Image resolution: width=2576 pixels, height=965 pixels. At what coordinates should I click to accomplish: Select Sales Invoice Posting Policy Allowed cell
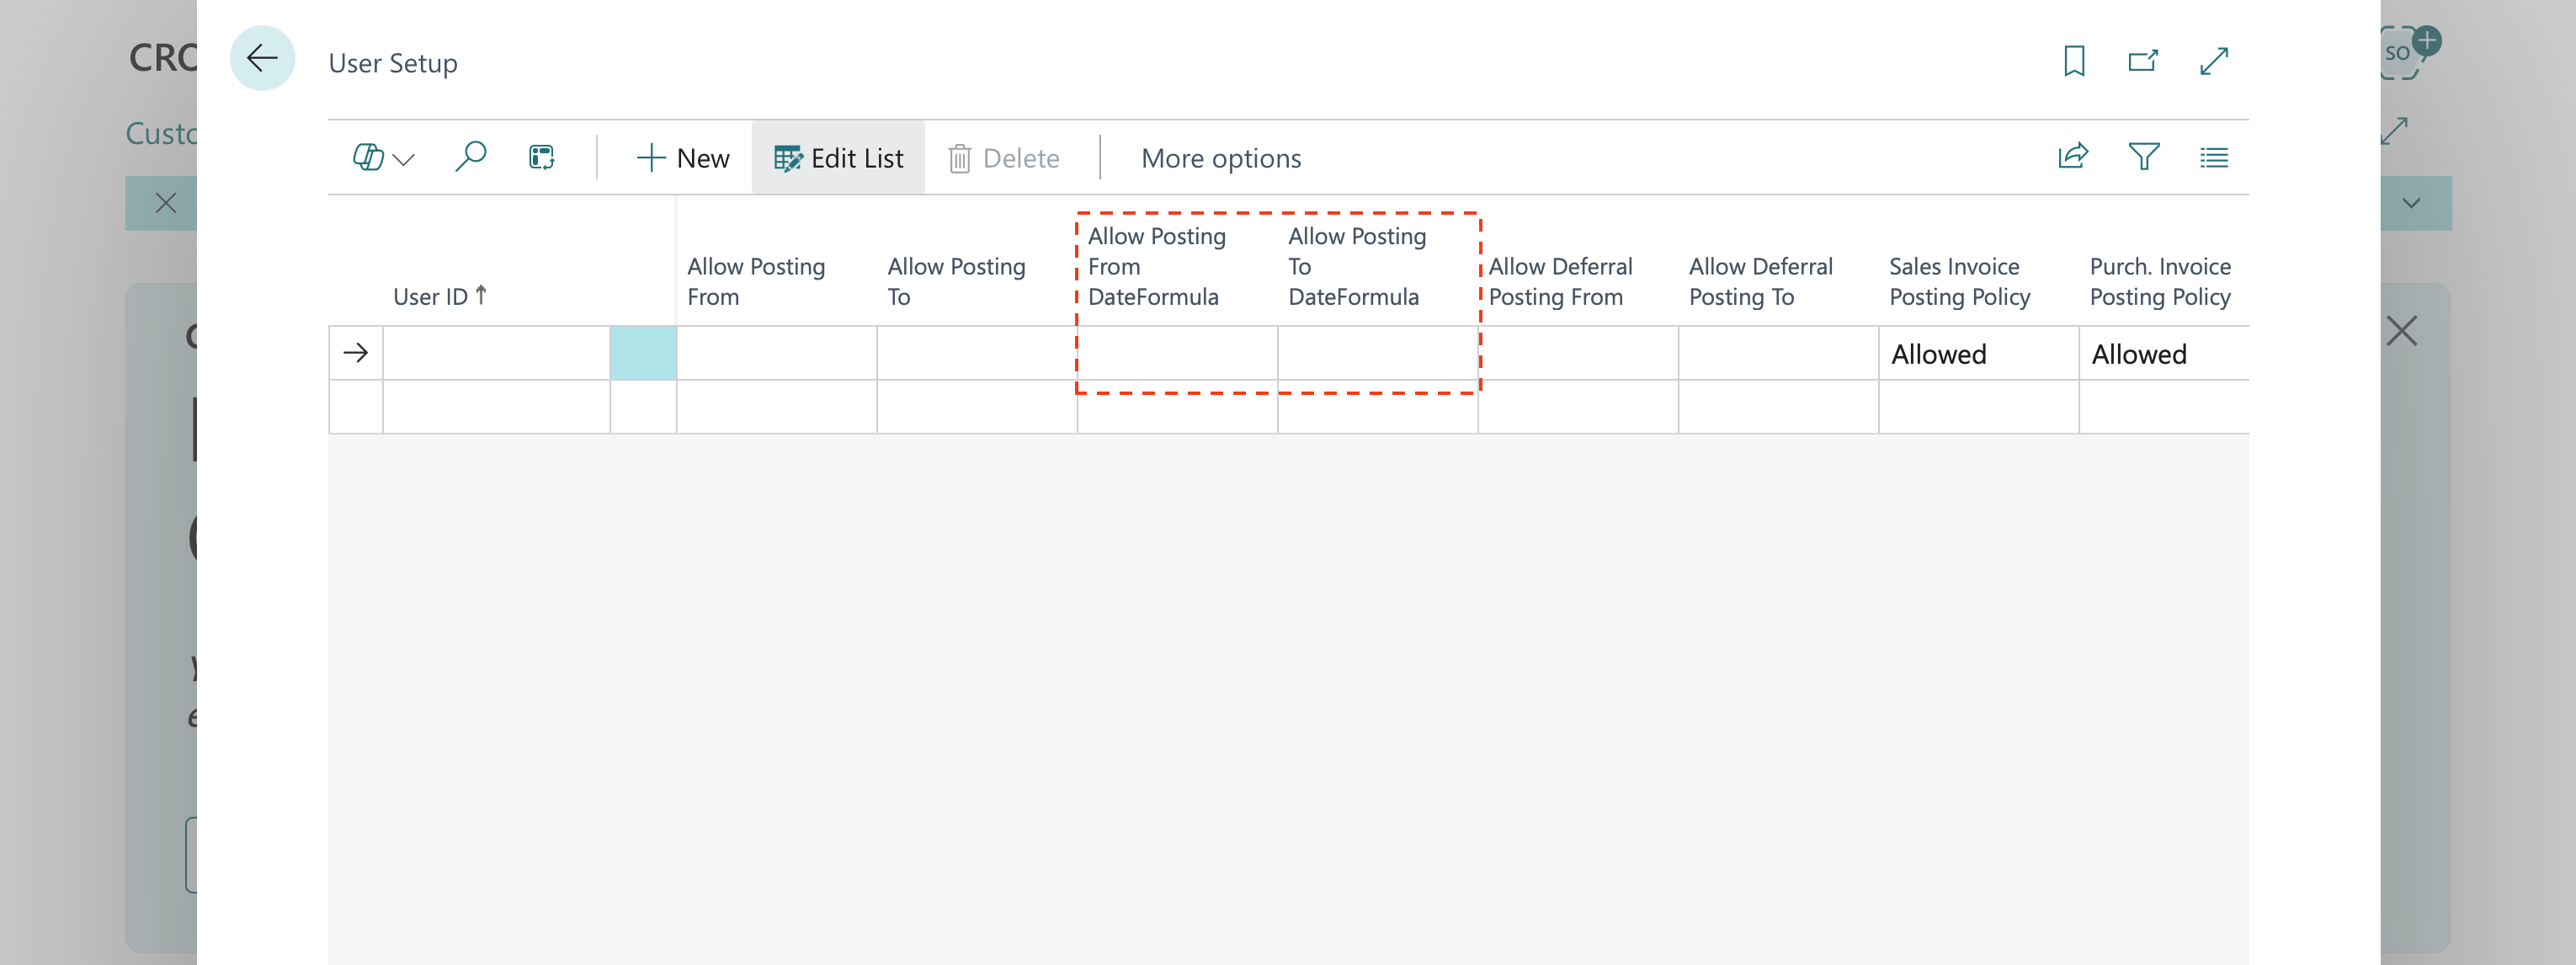[1977, 354]
